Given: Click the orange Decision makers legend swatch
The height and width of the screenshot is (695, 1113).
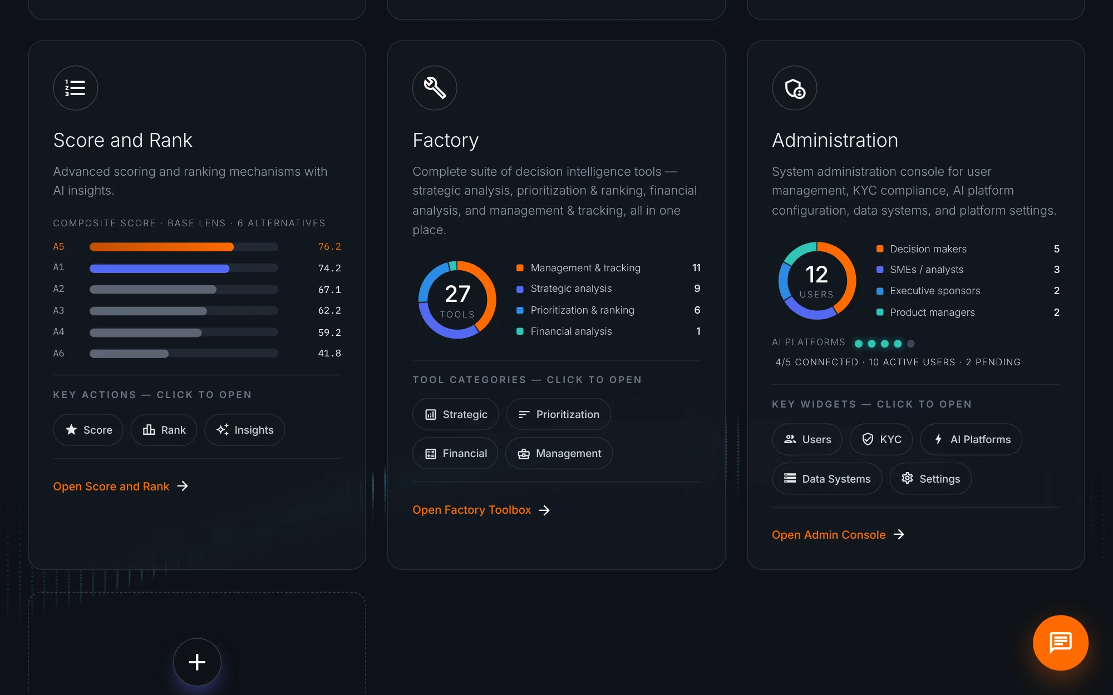Looking at the screenshot, I should point(879,249).
